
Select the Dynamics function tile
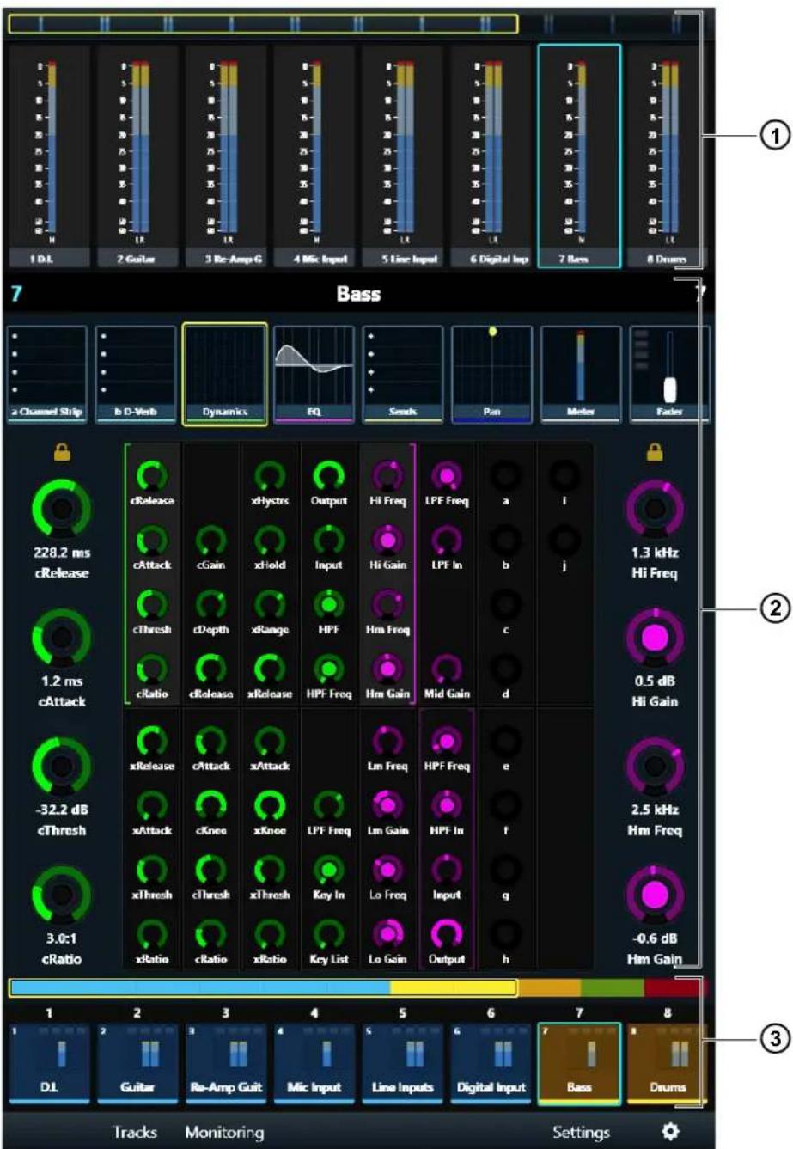click(225, 375)
